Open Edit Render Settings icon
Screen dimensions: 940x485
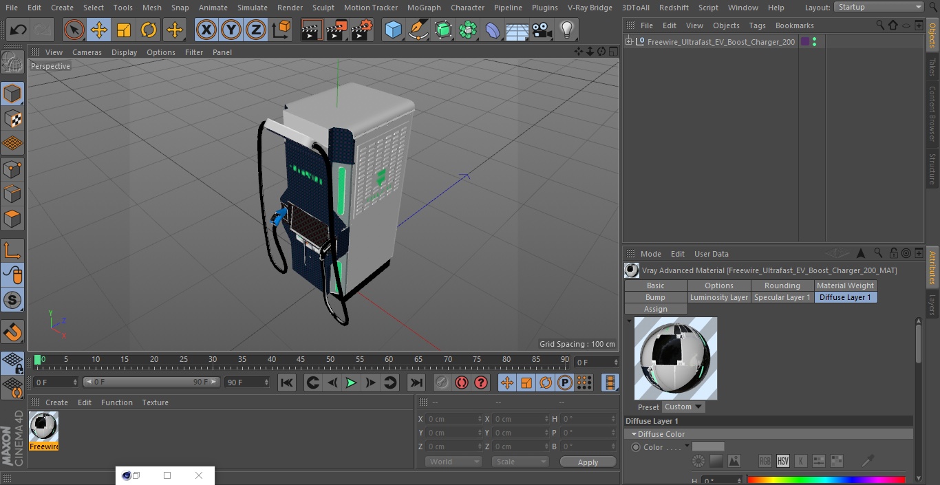click(x=362, y=30)
